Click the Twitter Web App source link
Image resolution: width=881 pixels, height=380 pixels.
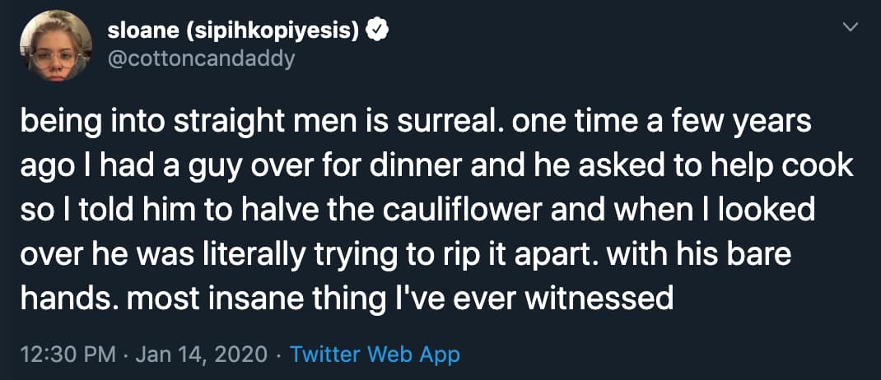click(x=375, y=354)
